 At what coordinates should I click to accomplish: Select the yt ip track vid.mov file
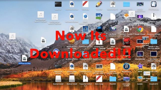(x=72, y=4)
